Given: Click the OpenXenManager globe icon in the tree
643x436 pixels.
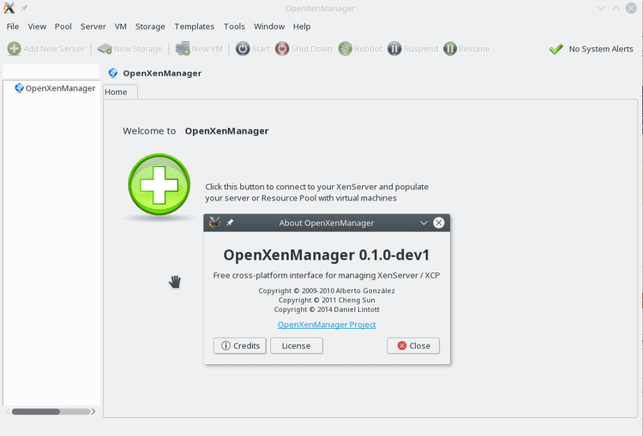Looking at the screenshot, I should (19, 88).
